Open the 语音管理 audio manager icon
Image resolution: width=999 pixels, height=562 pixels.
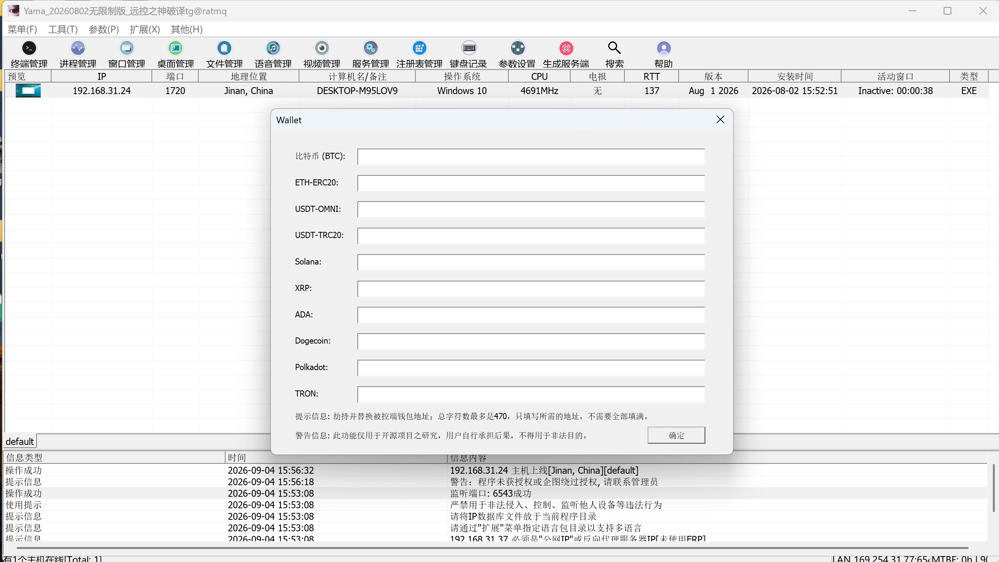[x=273, y=48]
